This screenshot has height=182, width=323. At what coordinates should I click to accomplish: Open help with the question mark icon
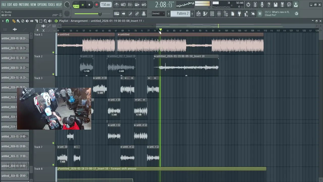point(269,5)
